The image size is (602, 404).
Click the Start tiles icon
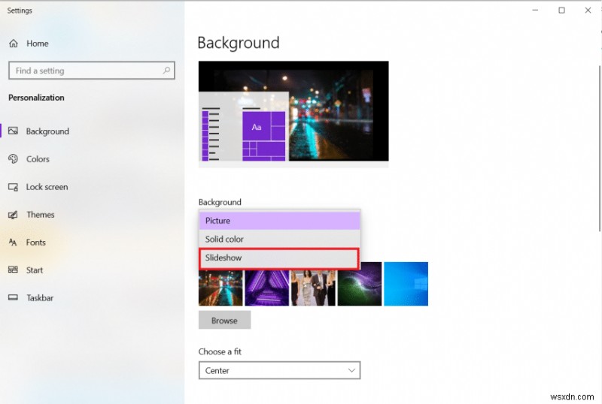(x=13, y=270)
